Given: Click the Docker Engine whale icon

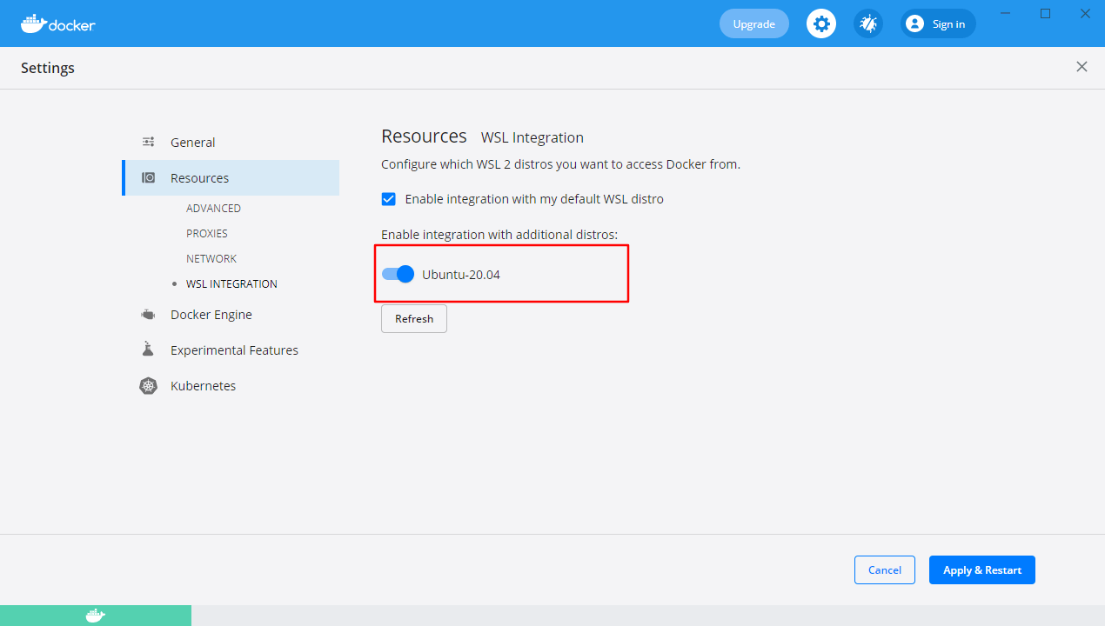Looking at the screenshot, I should [149, 315].
